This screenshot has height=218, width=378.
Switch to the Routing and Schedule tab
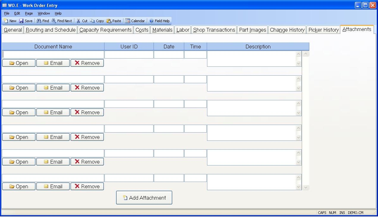tap(51, 30)
